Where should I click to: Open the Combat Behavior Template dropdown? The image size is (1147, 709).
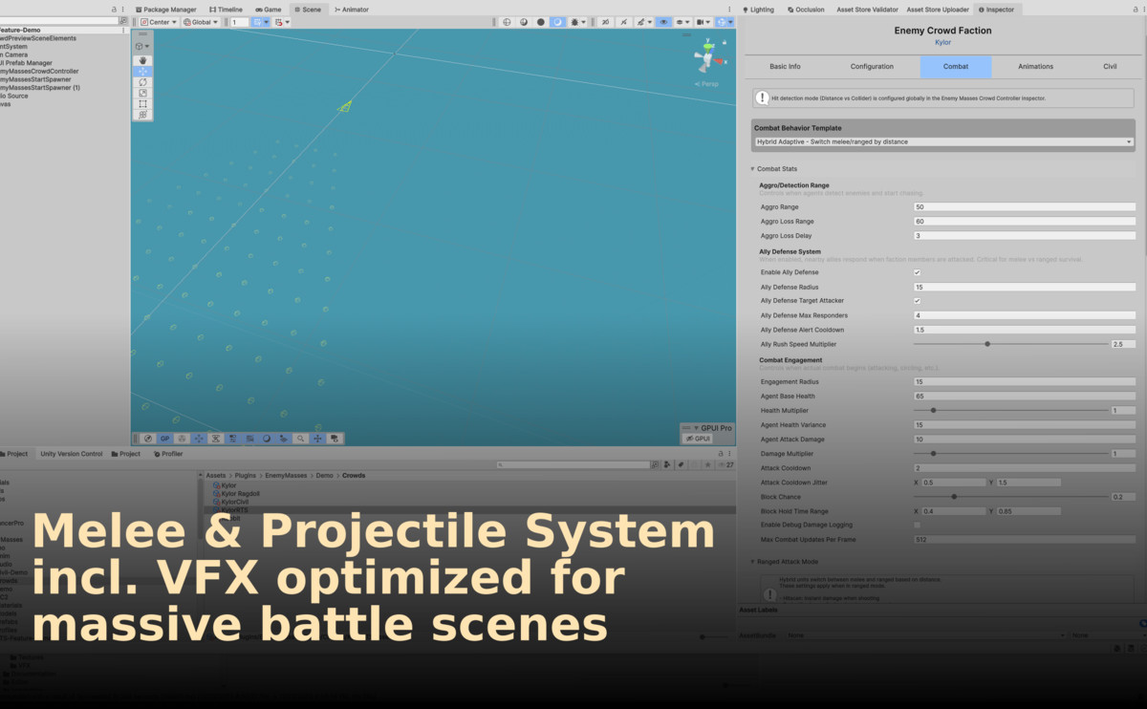click(942, 140)
